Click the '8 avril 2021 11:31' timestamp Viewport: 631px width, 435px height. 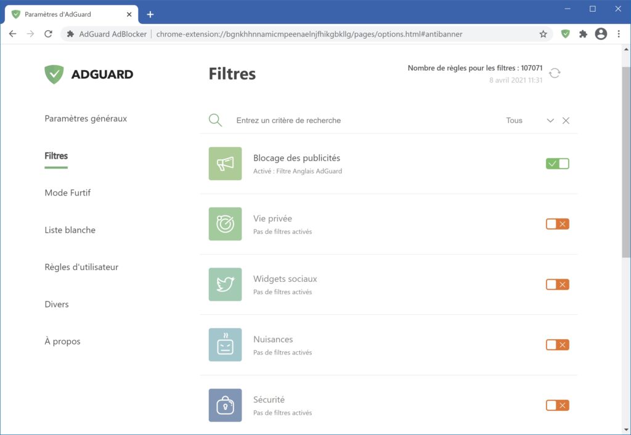(x=516, y=80)
